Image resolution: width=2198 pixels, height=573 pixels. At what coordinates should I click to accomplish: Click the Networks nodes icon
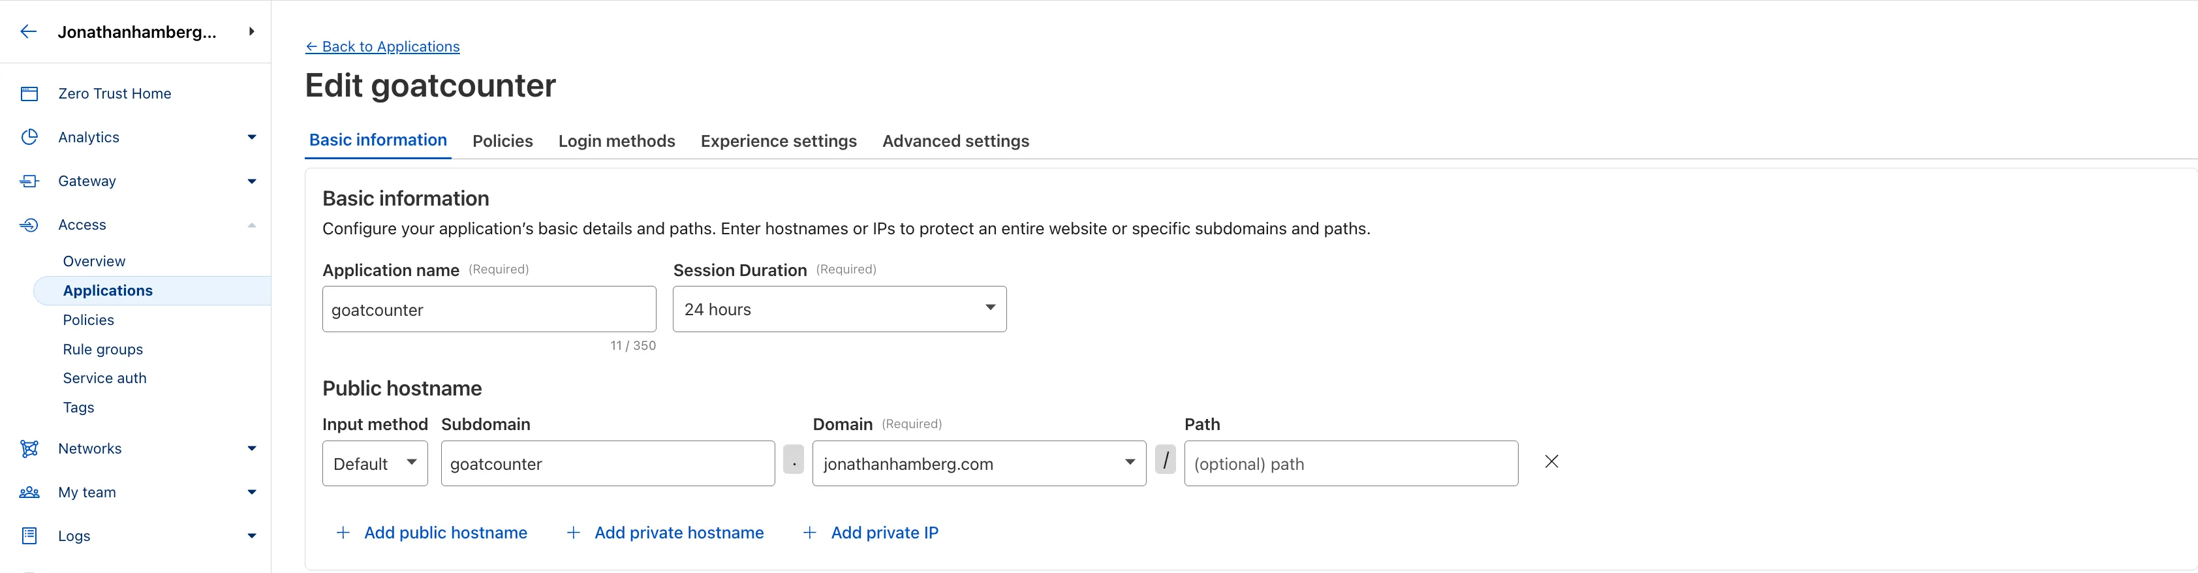click(29, 448)
